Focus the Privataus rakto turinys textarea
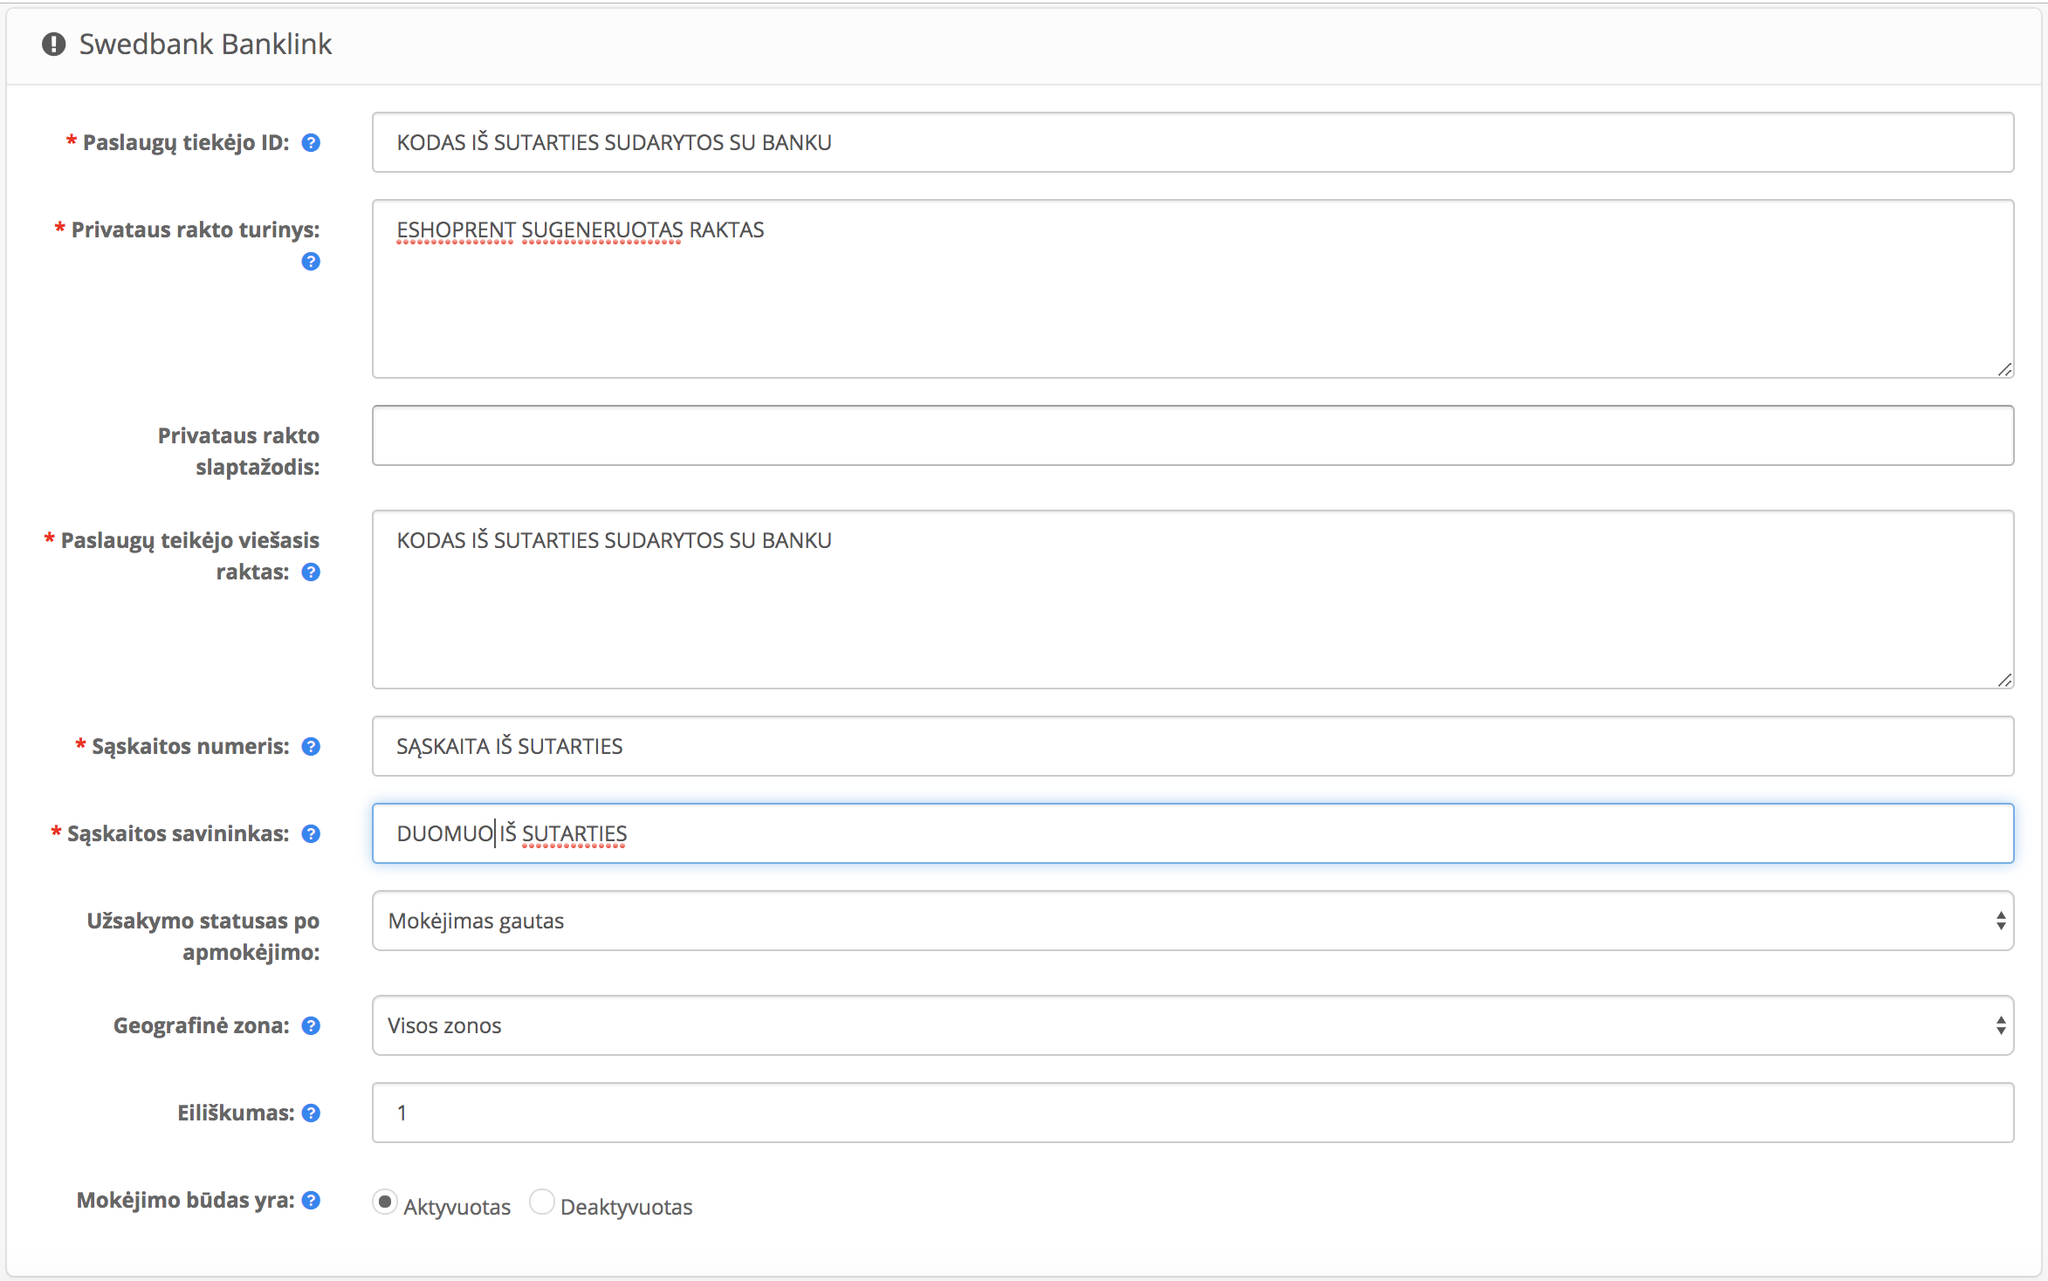Image resolution: width=2048 pixels, height=1281 pixels. tap(1192, 289)
